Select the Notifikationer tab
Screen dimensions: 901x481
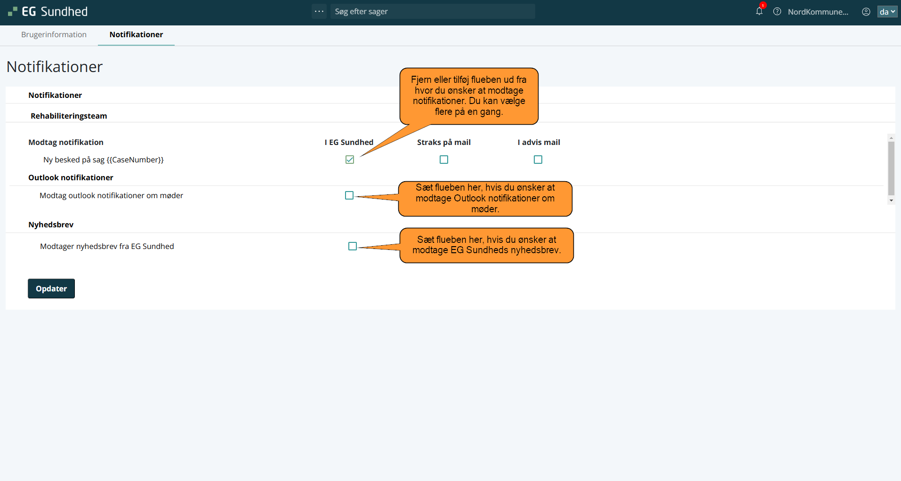(x=136, y=35)
